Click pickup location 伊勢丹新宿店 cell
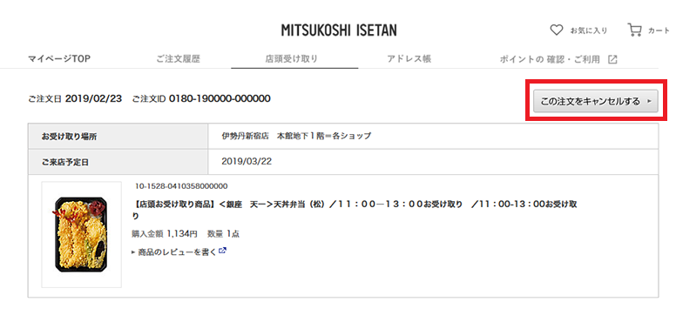676x322 pixels. click(x=433, y=137)
